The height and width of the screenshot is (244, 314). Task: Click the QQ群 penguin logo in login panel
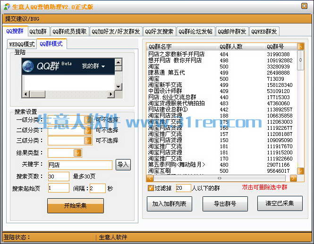pyautogui.click(x=30, y=66)
